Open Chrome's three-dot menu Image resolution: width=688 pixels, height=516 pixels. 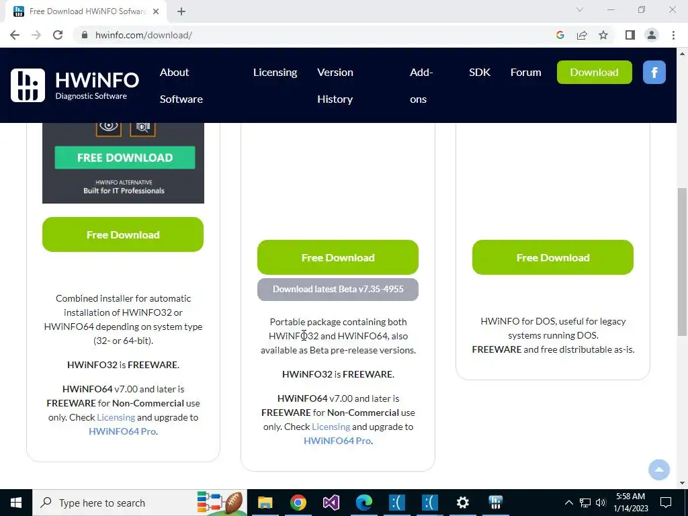[x=673, y=35]
